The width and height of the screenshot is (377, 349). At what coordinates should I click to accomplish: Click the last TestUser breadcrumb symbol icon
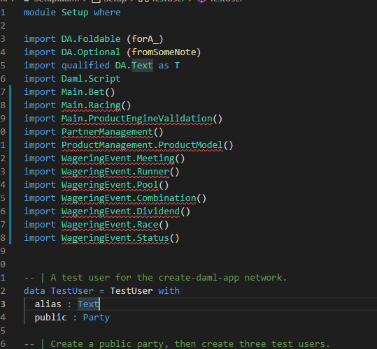(201, 1)
